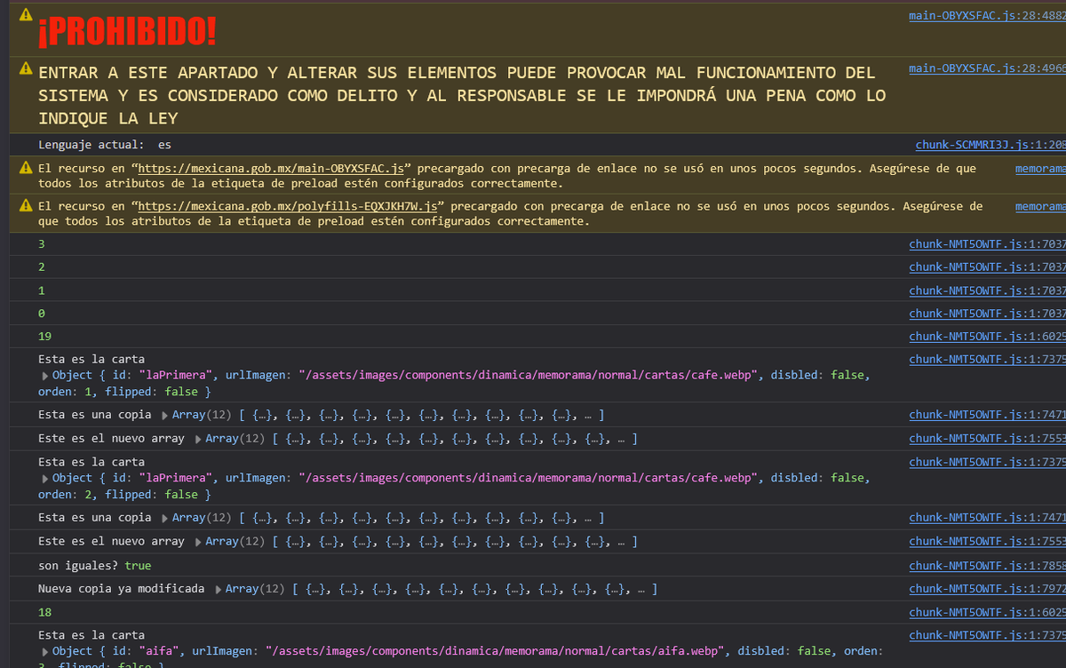The height and width of the screenshot is (668, 1066).
Task: Open source link main-OBYXSFAC.js:28:4966
Action: 987,68
